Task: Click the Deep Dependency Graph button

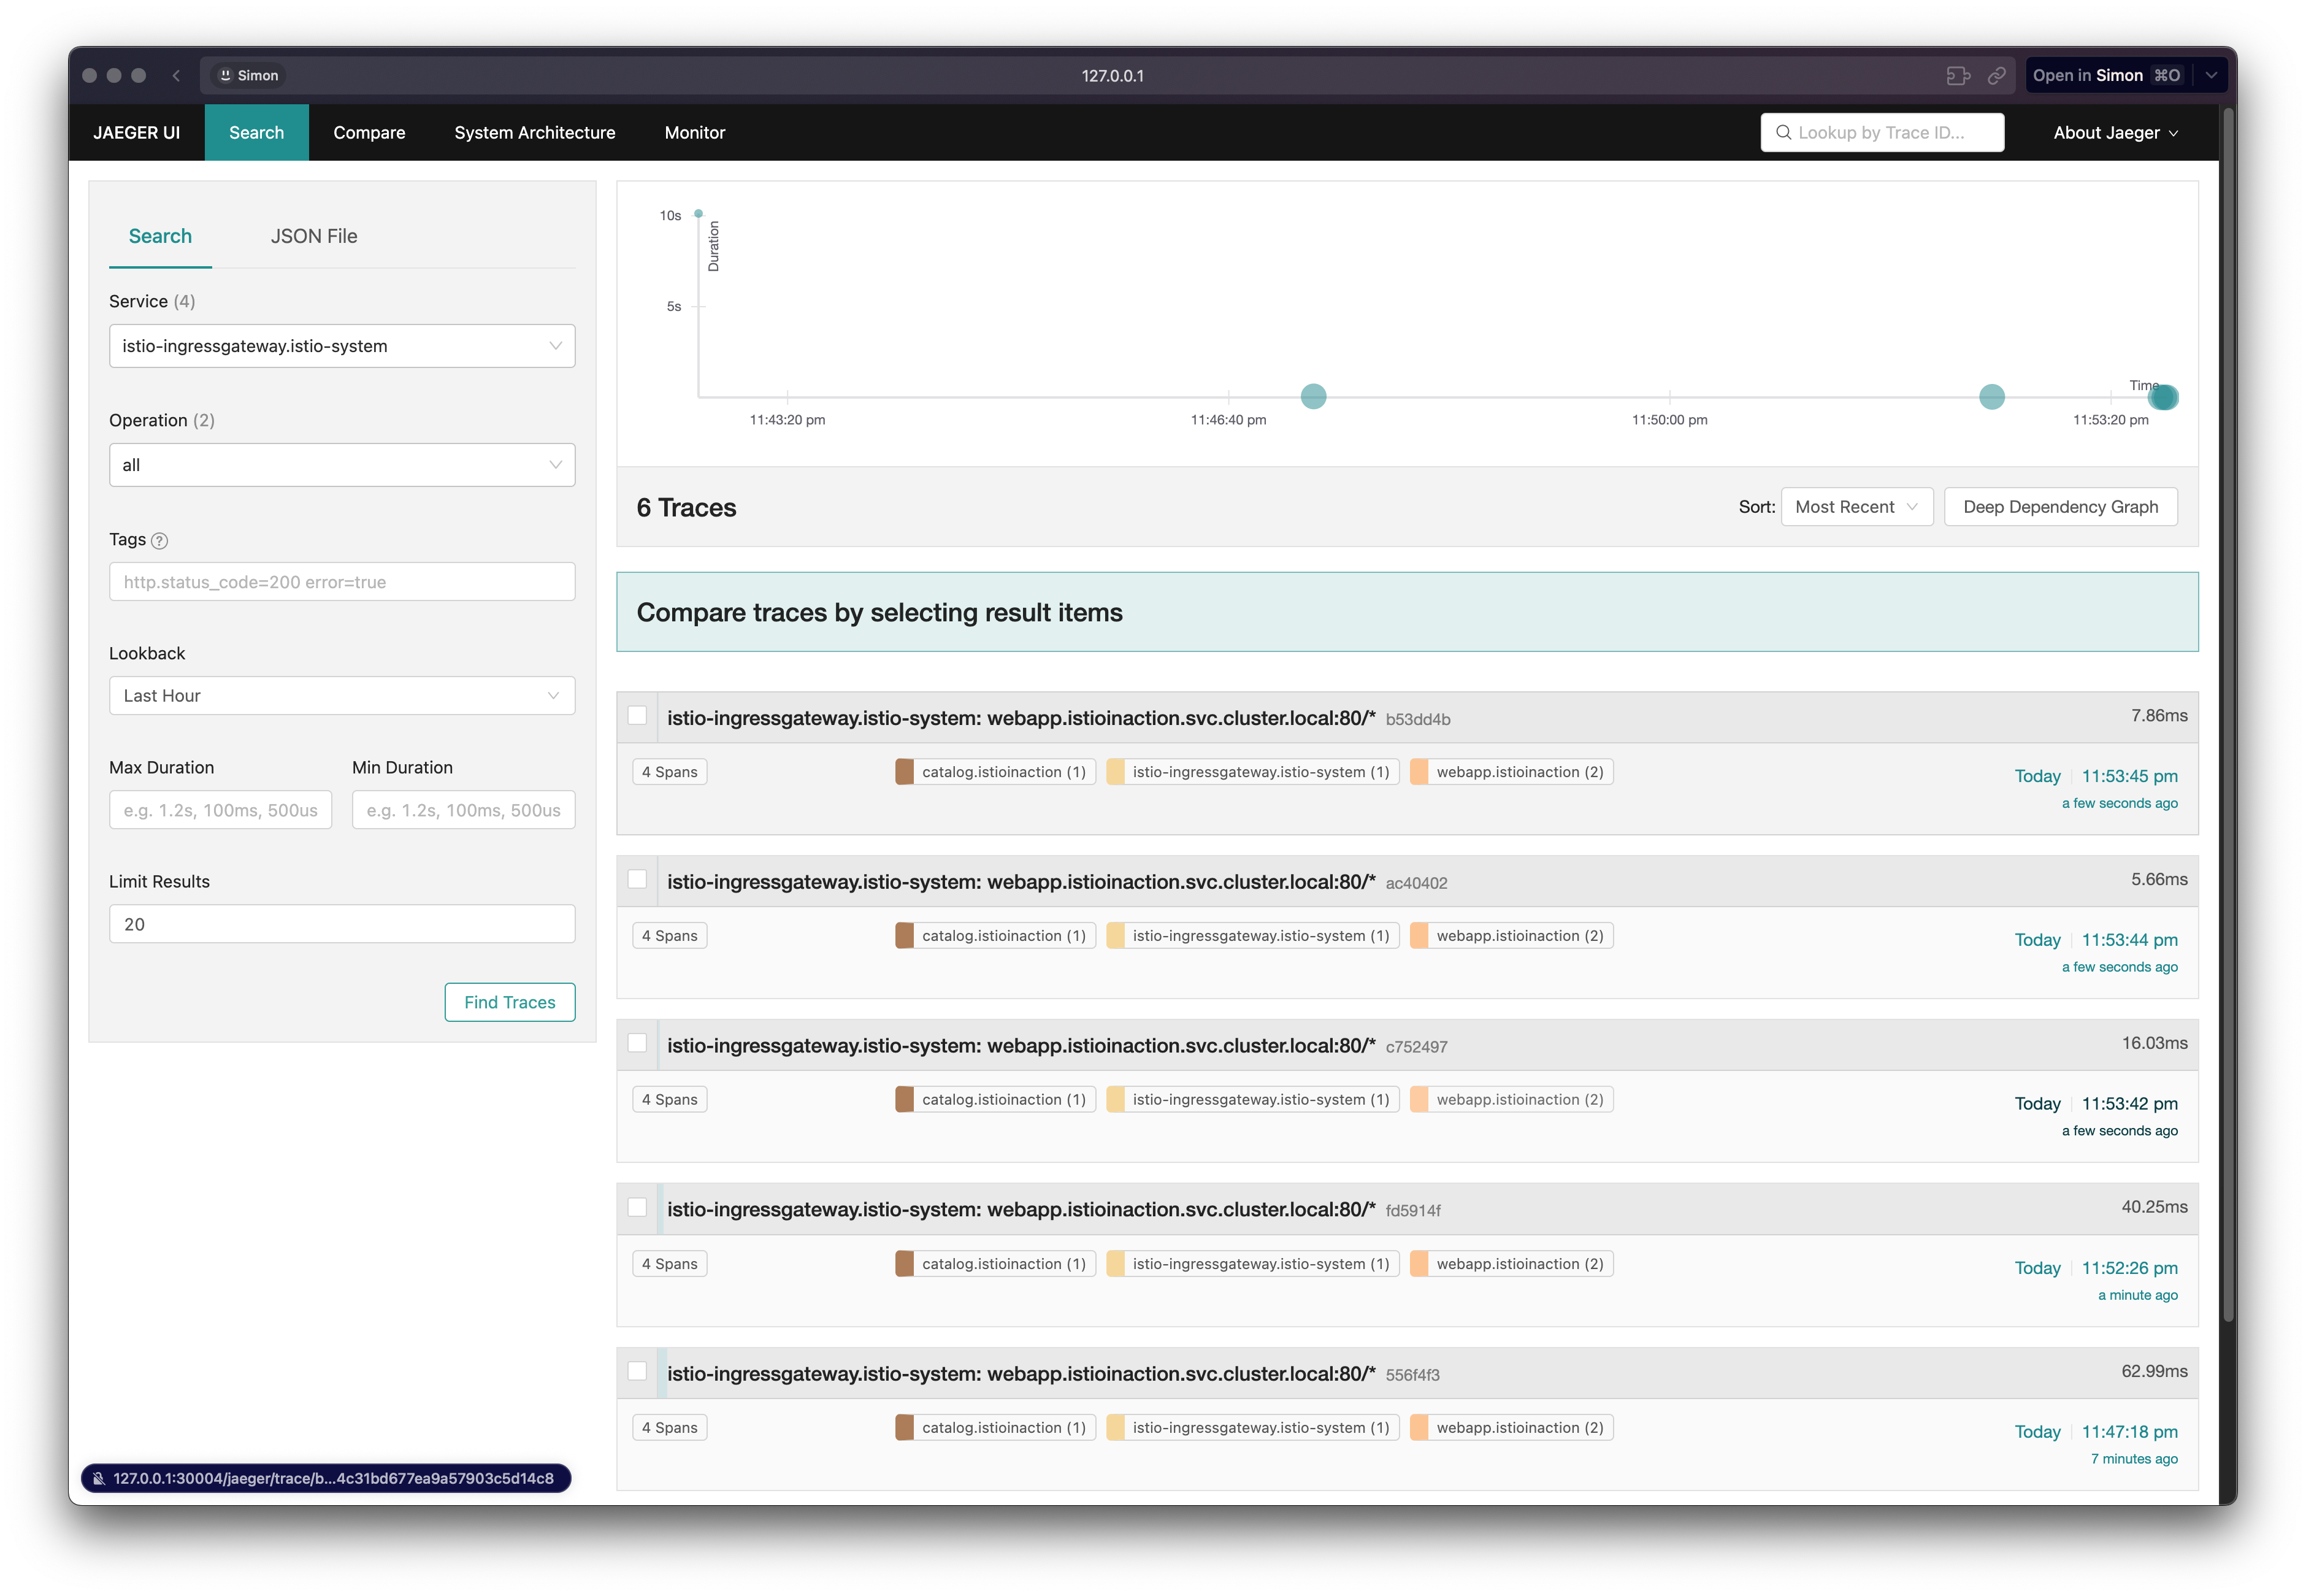Action: (2060, 507)
